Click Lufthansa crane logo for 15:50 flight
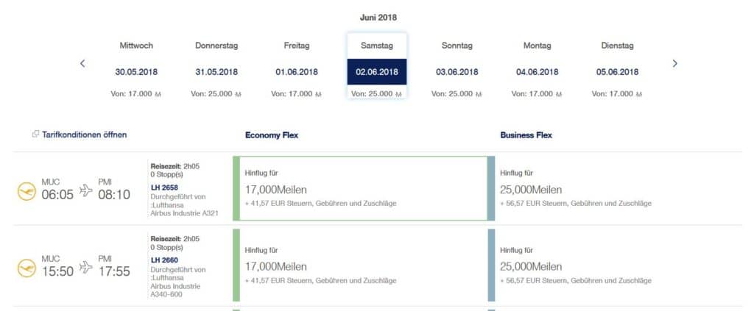The image size is (754, 311). point(27,268)
